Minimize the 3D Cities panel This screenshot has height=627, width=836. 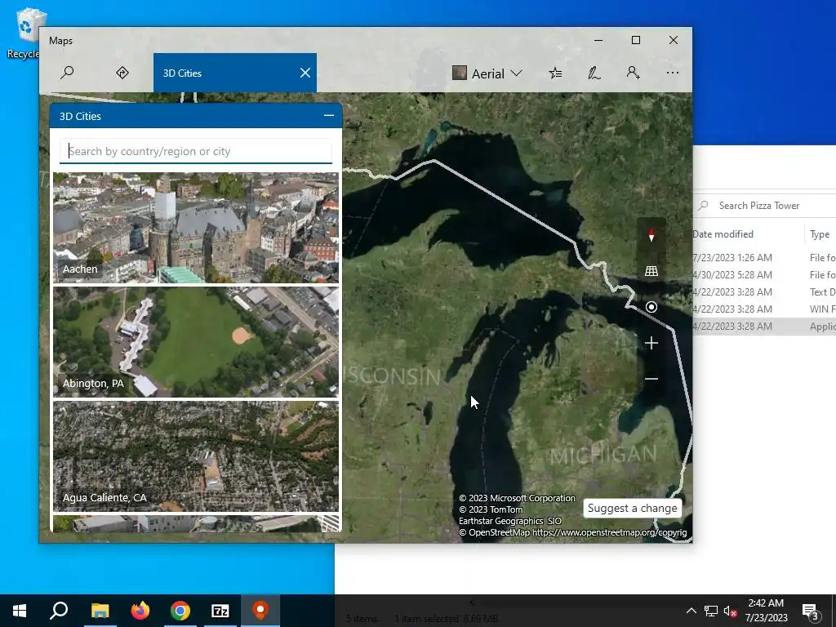click(x=329, y=115)
